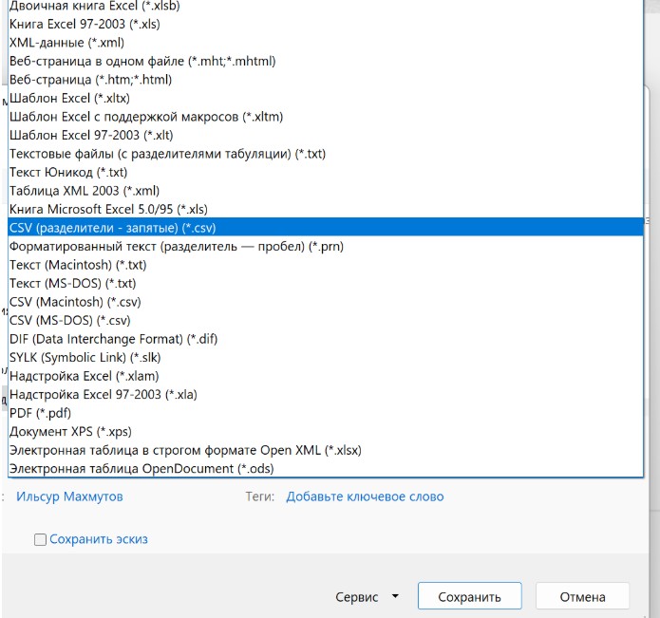660x618 pixels.
Task: Pick Текст Юникод (*.txt) file type
Action: 67,172
